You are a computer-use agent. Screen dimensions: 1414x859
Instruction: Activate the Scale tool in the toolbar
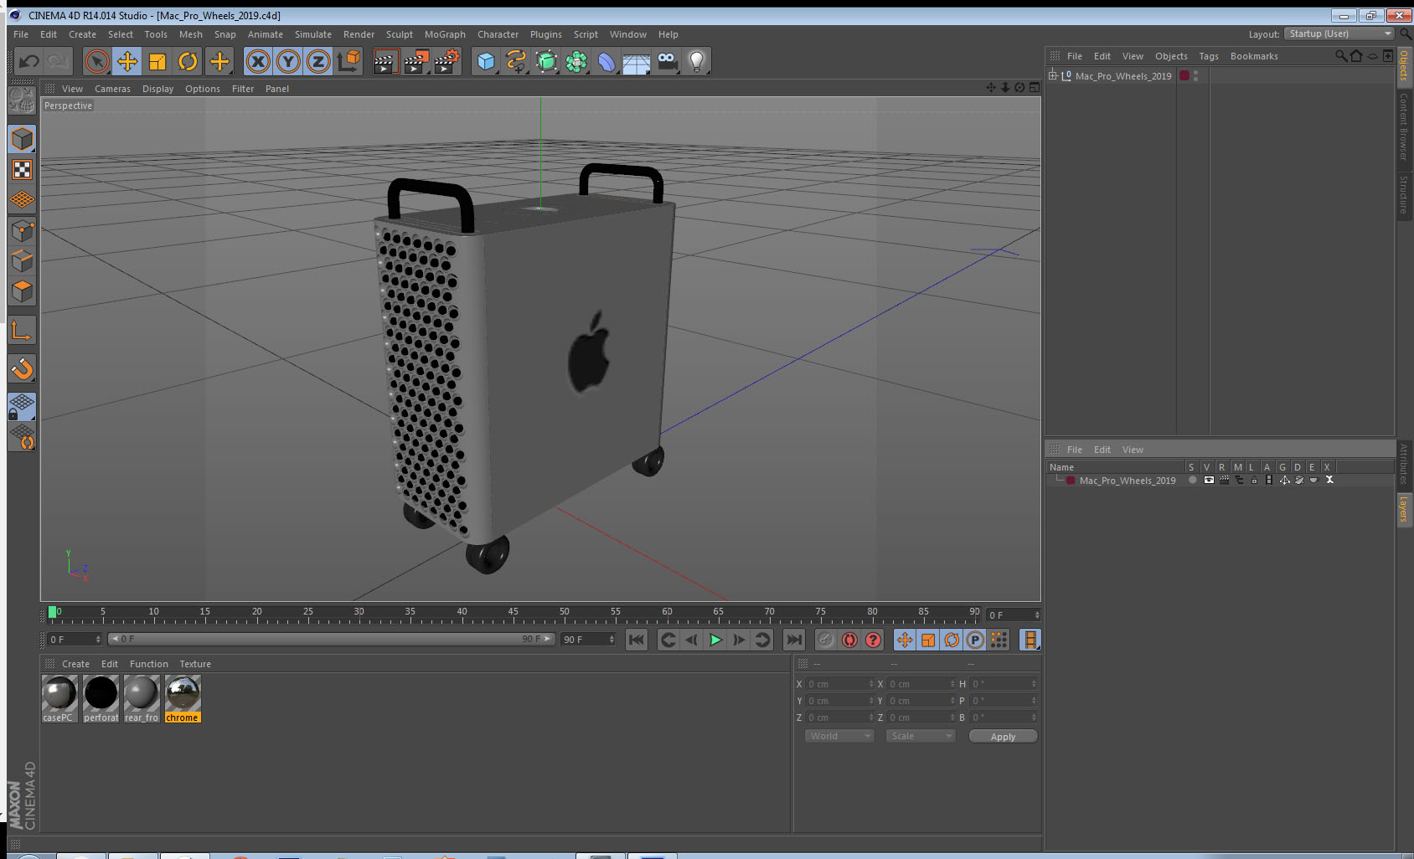pyautogui.click(x=157, y=61)
